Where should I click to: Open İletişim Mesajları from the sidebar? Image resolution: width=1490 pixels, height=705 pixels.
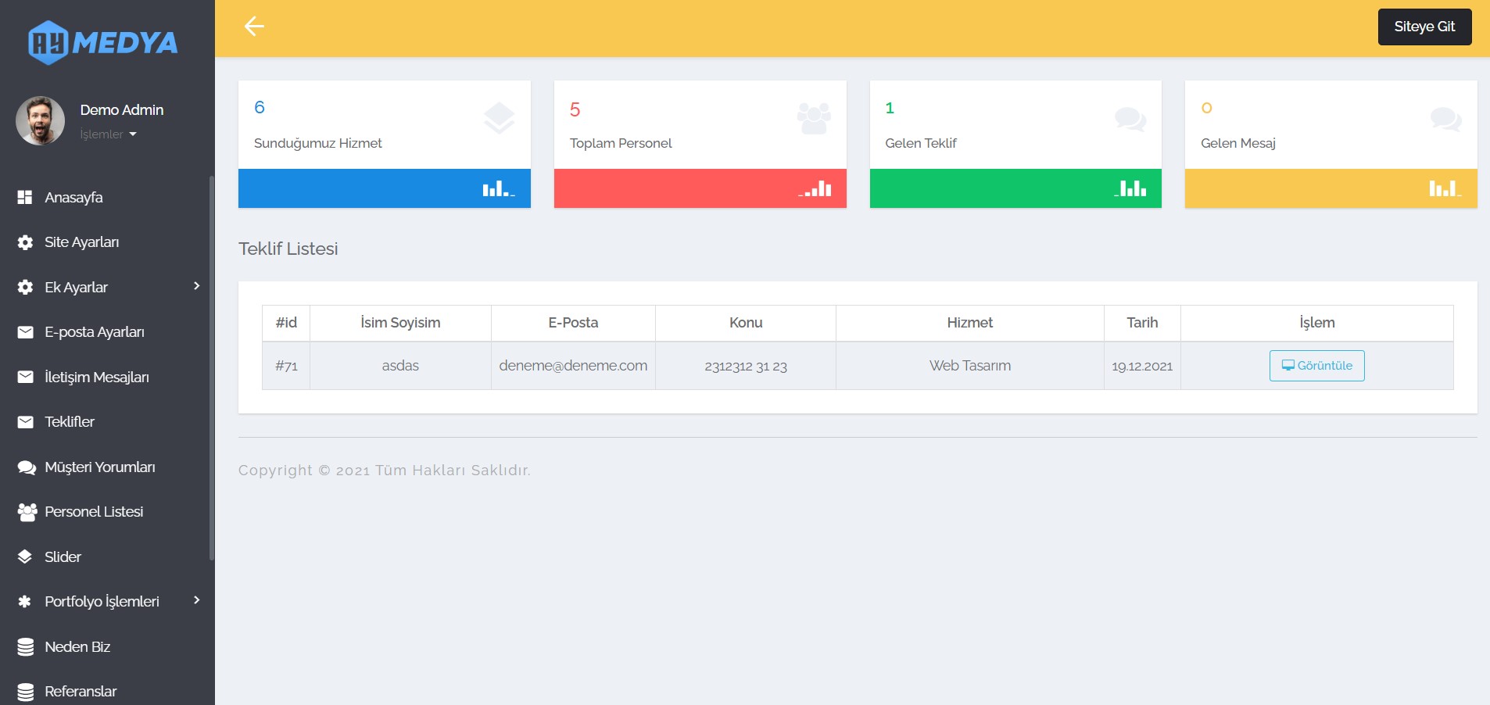(96, 378)
